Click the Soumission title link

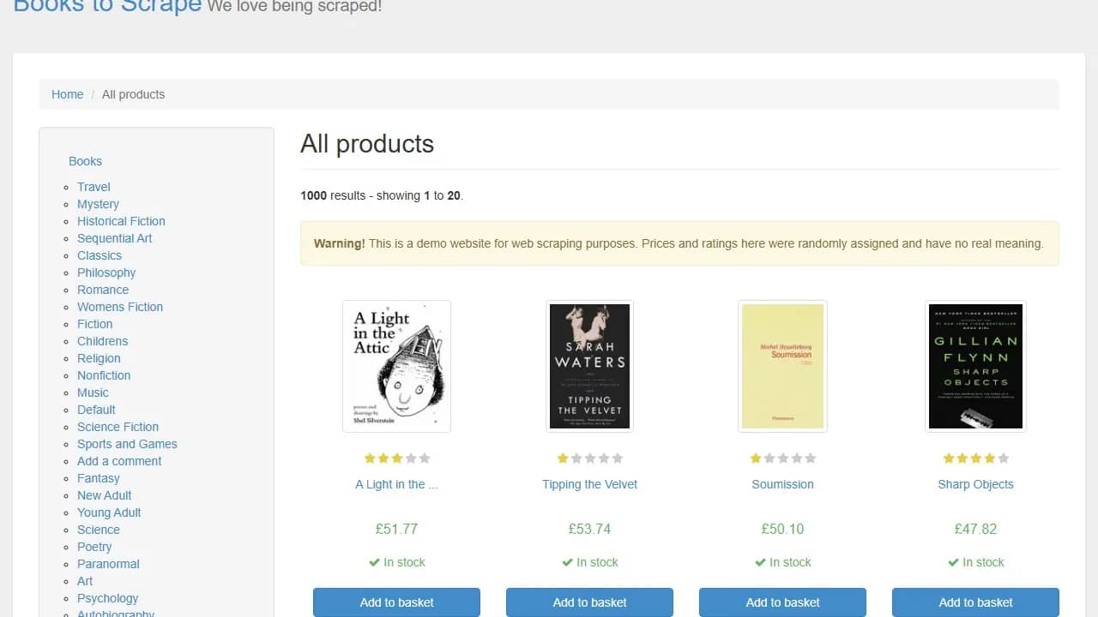(782, 484)
